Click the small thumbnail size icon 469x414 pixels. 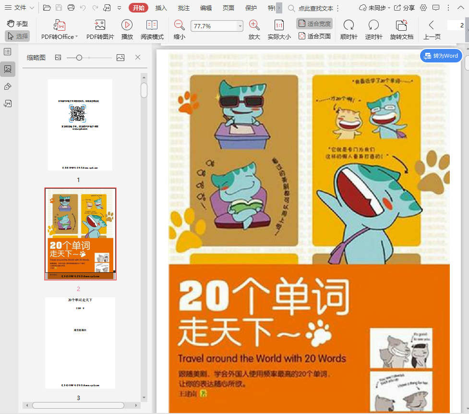point(58,58)
